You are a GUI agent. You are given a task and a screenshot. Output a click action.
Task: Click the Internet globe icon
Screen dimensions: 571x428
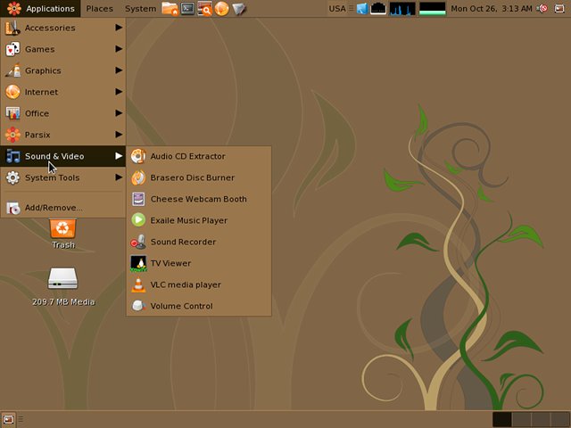(12, 92)
